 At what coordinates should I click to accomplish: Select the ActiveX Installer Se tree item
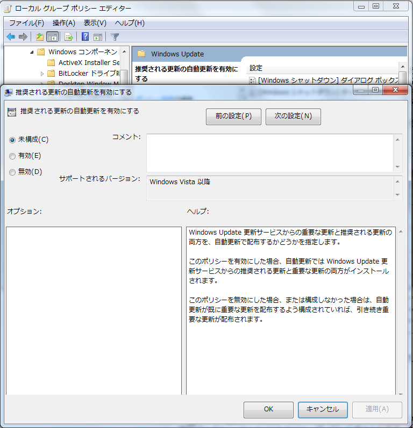pos(89,63)
